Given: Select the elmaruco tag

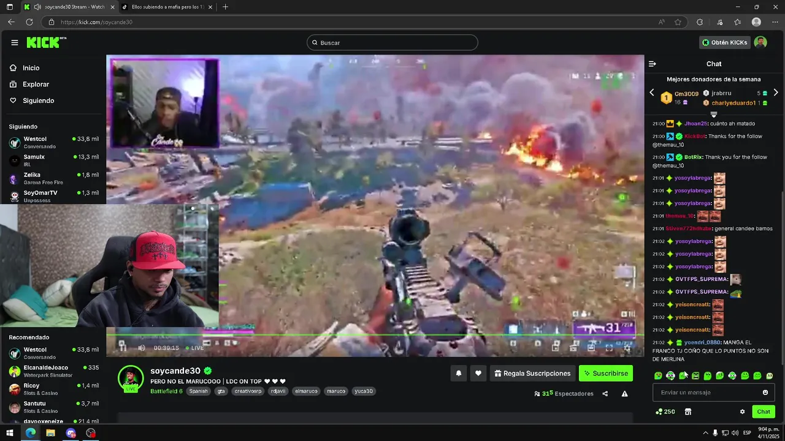Looking at the screenshot, I should tap(305, 391).
